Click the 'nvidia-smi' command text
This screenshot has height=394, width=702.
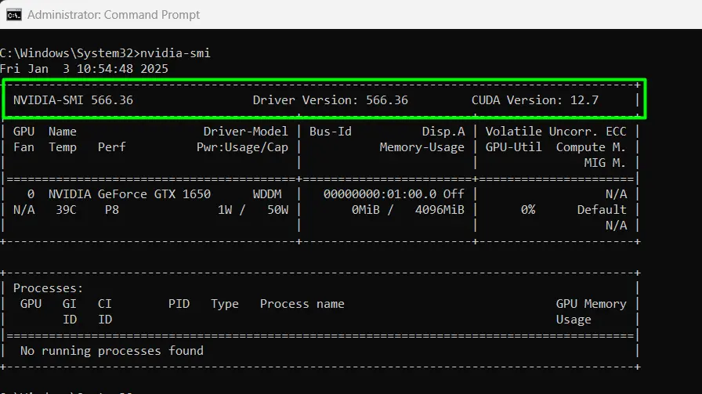[175, 53]
